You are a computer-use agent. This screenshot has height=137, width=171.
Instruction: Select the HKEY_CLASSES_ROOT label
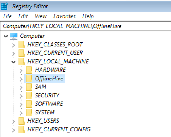55,45
